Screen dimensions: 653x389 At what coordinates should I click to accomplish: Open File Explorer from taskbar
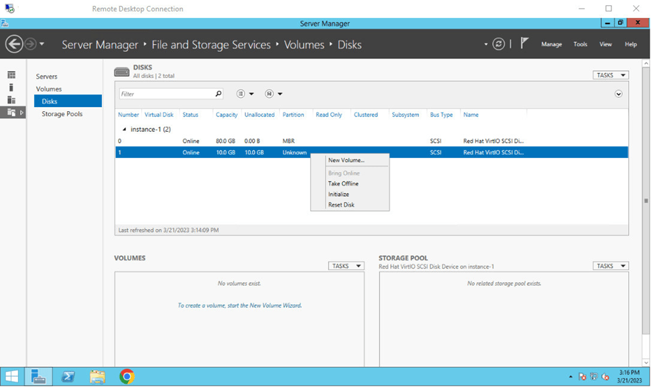pyautogui.click(x=97, y=376)
